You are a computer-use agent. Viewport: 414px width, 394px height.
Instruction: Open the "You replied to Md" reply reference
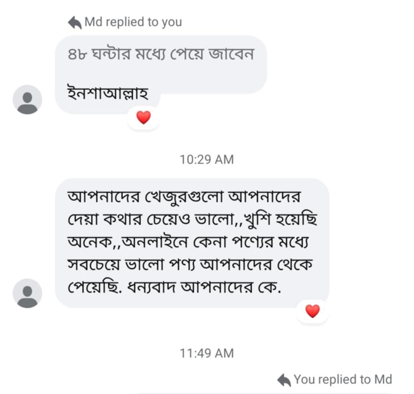coord(343,380)
